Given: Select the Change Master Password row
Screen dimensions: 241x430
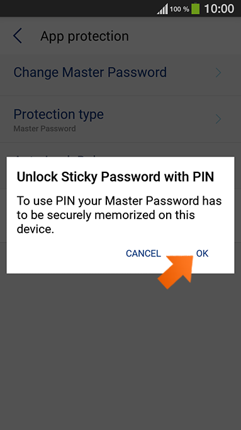Looking at the screenshot, I should (121, 73).
